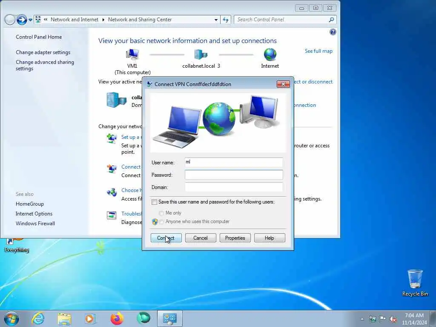
Task: Click Troubleshoot problems icon
Action: (x=112, y=215)
